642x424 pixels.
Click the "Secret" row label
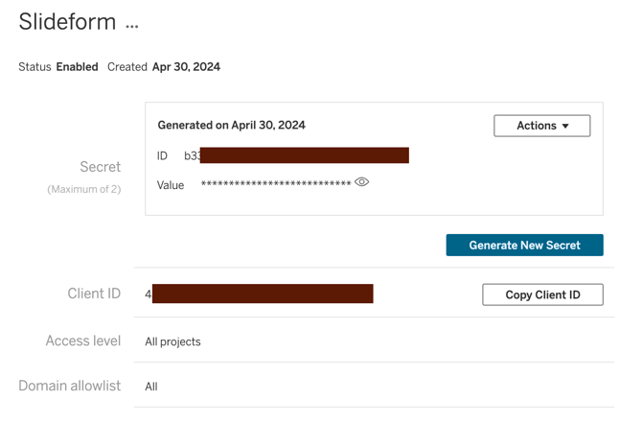(100, 167)
